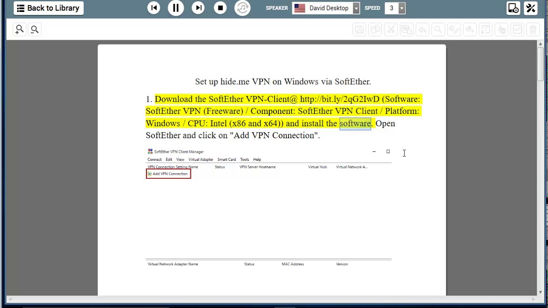Click the word 'Freeware' in the document
Viewport: 548px width, 308px height.
tap(223, 111)
